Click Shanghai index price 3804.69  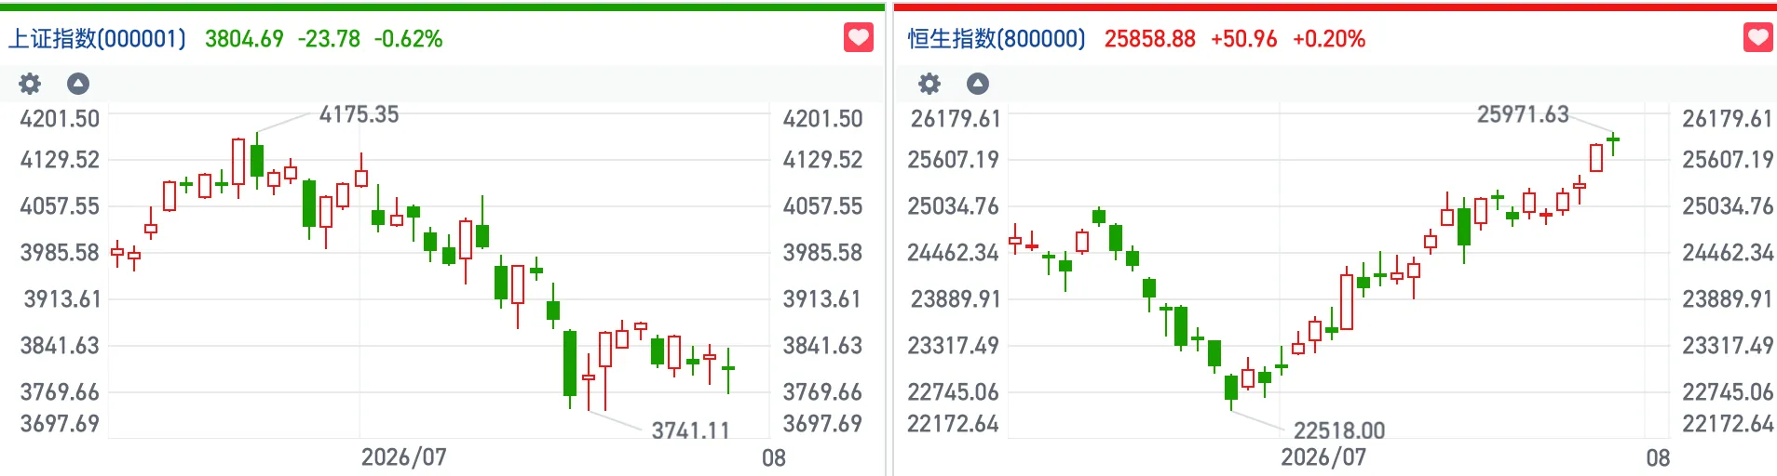point(244,39)
